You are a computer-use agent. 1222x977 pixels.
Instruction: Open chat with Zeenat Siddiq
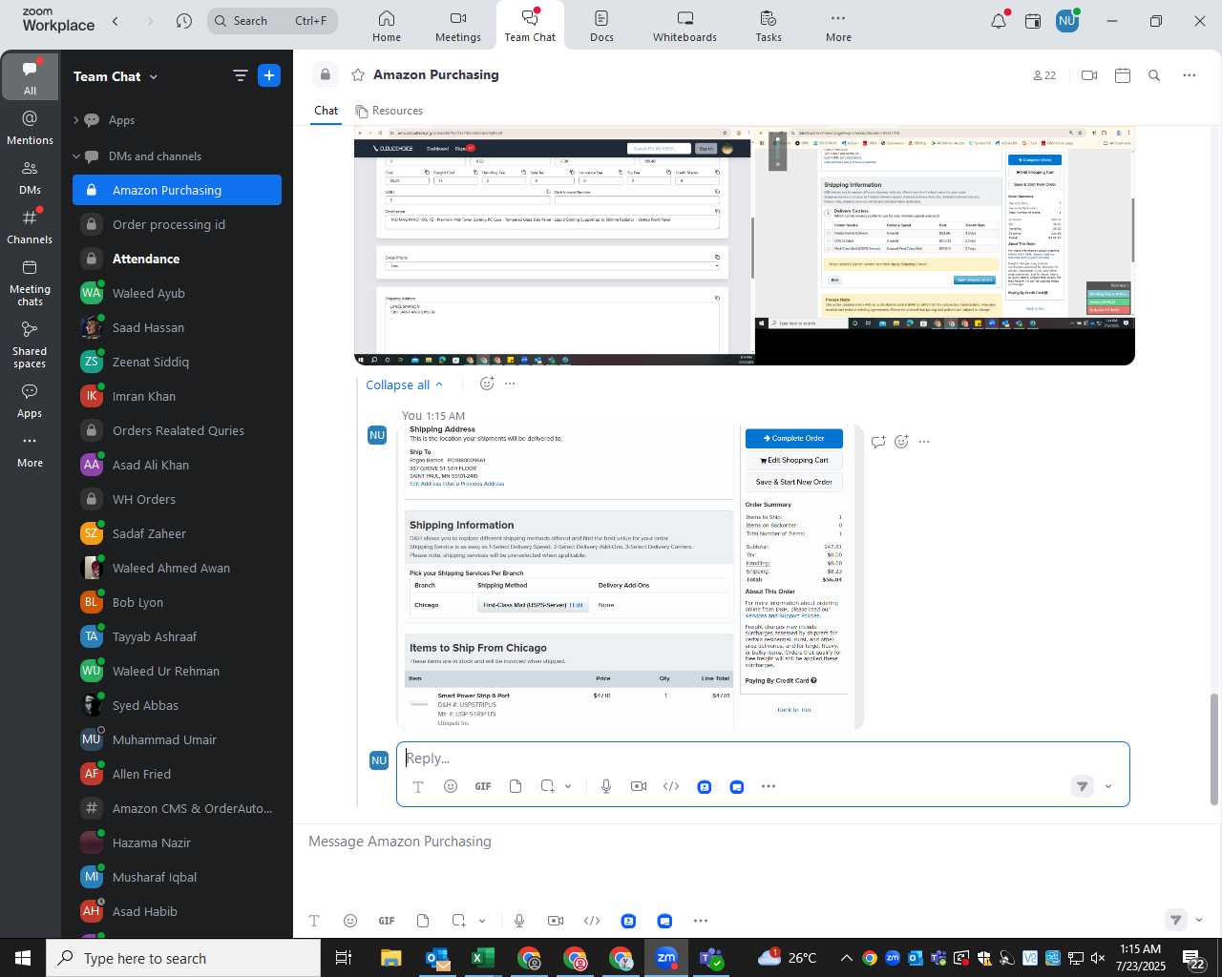click(178, 362)
